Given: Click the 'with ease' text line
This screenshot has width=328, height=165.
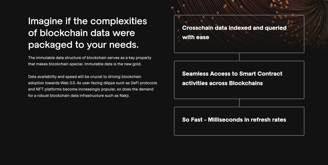Looking at the screenshot, I should tap(196, 37).
